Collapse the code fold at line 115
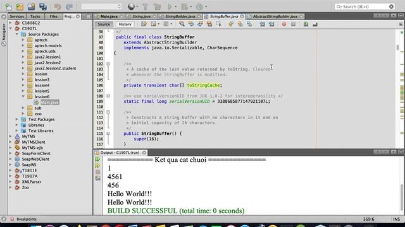Image resolution: width=405 pixels, height=227 pixels. [108, 134]
